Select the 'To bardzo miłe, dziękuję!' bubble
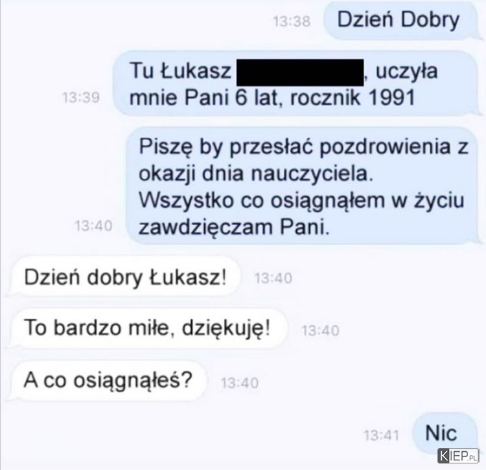 pyautogui.click(x=148, y=328)
